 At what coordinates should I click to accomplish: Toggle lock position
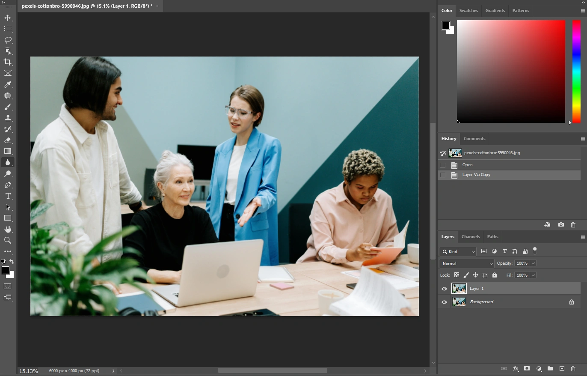[x=475, y=275]
